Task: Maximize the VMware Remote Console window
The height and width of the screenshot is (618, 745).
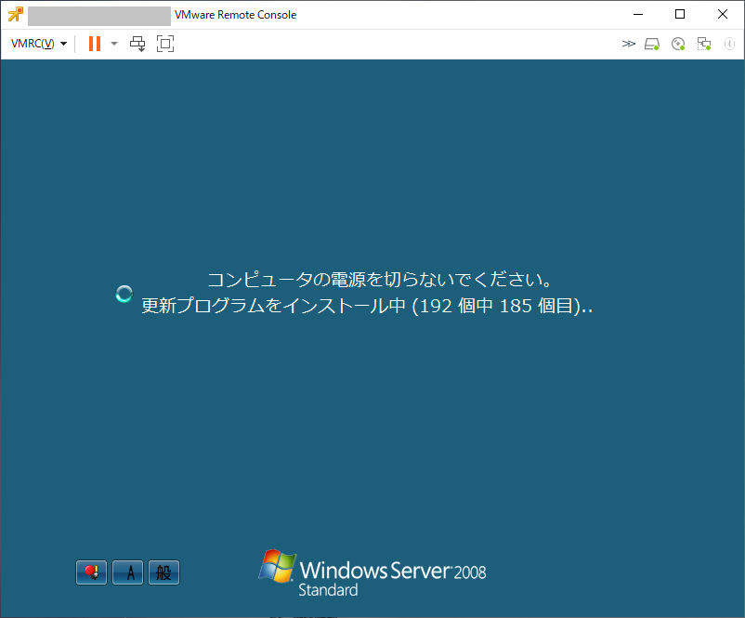Action: pyautogui.click(x=680, y=14)
